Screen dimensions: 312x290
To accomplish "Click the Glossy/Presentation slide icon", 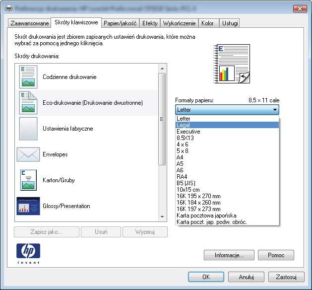I will (x=28, y=206).
